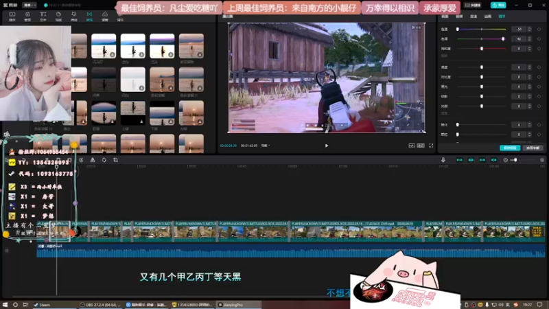Click the teal Export button
Image resolution: width=549 pixels, height=309 pixels.
(498, 5)
